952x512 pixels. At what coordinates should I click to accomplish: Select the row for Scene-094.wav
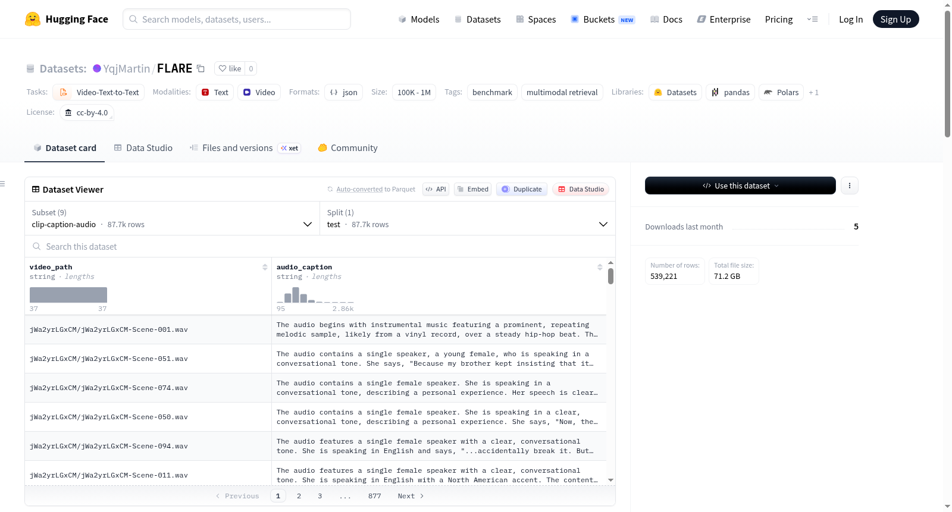tap(315, 446)
